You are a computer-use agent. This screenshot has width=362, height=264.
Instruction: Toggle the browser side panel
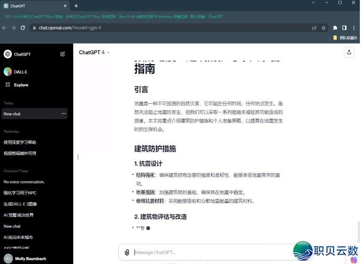pyautogui.click(x=344, y=27)
